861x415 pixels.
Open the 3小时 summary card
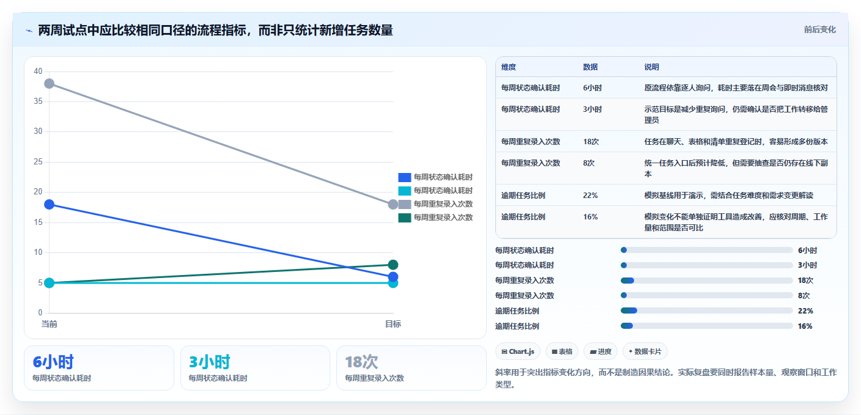tap(255, 368)
